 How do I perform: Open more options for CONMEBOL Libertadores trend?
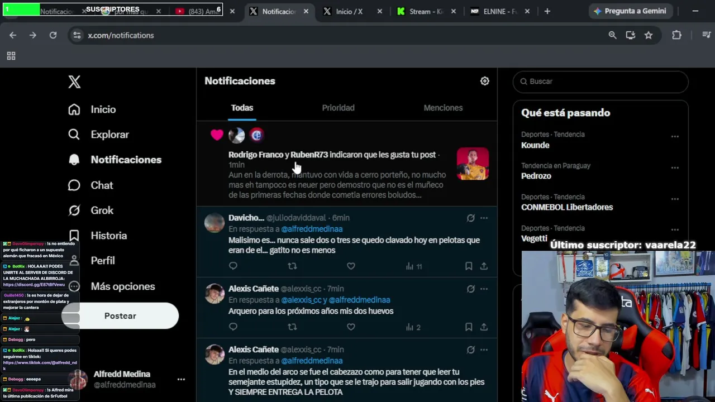click(x=675, y=199)
